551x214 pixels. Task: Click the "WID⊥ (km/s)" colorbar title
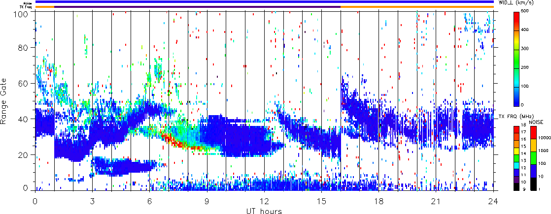(516, 3)
